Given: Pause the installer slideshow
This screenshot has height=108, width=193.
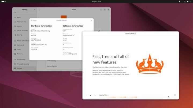Looking at the screenshot, I should tap(91, 95).
